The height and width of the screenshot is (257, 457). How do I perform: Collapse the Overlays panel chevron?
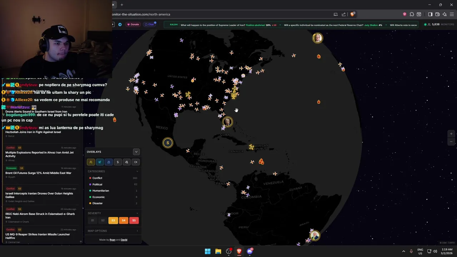[x=136, y=152]
